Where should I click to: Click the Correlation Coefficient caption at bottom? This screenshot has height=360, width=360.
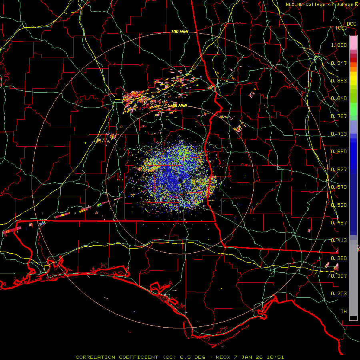[180, 357]
